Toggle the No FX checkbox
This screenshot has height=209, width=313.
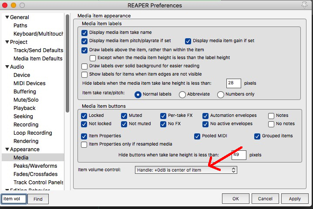163,124
